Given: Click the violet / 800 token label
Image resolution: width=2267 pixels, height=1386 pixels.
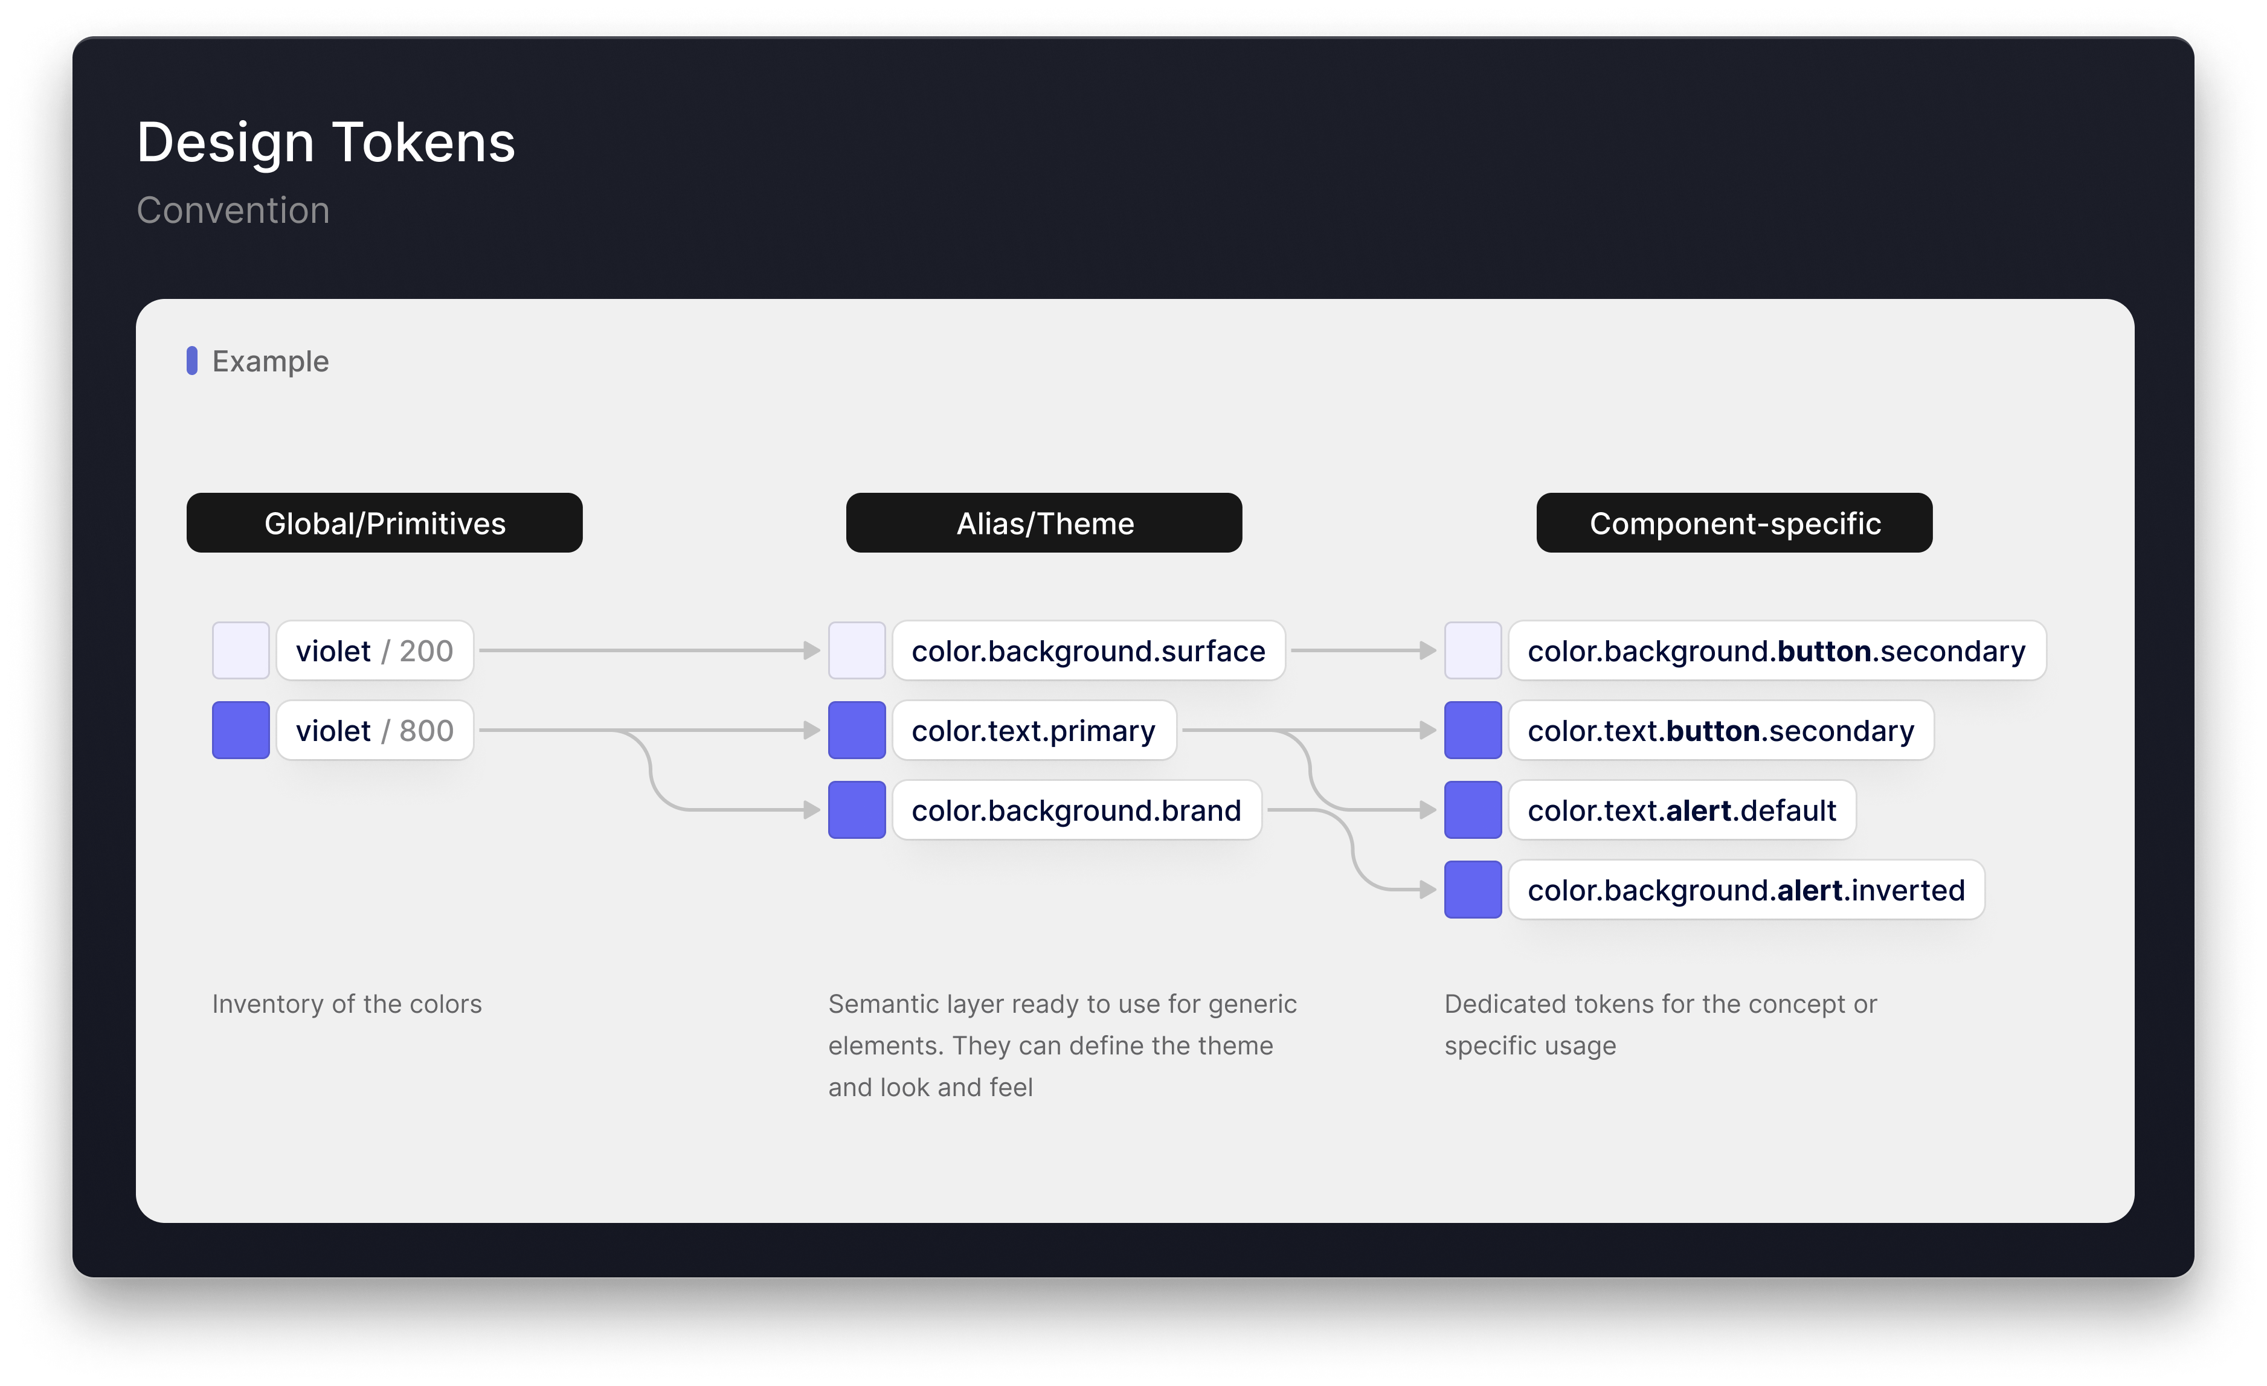Looking at the screenshot, I should [375, 730].
